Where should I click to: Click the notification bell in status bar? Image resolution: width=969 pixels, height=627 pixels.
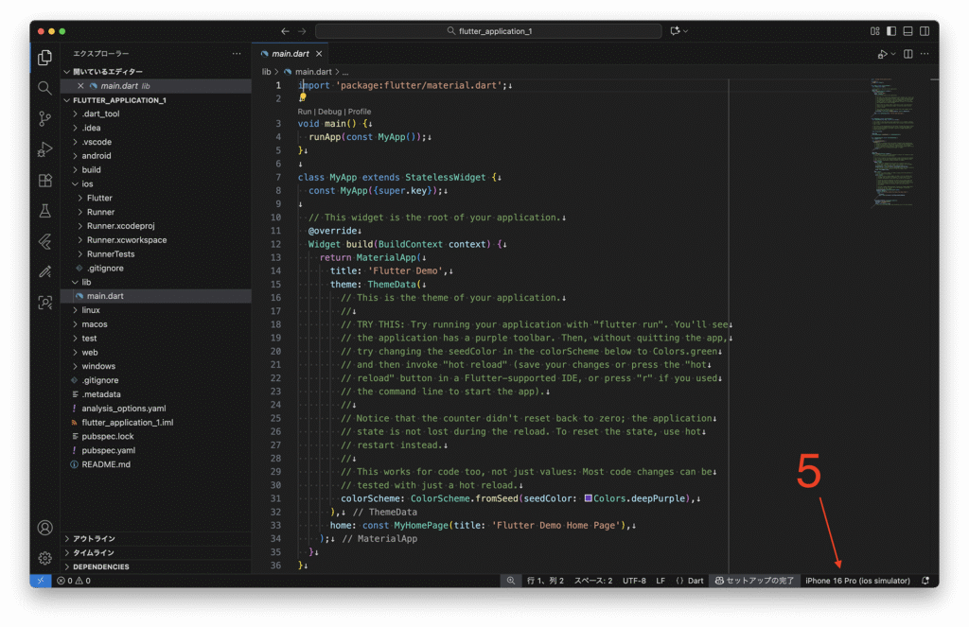coord(925,581)
